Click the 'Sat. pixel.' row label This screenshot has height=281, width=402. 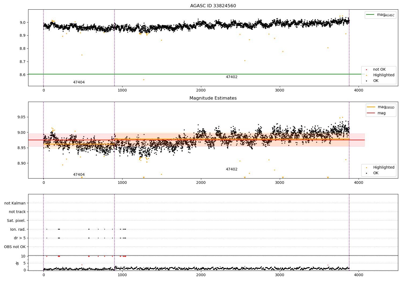[x=16, y=221]
